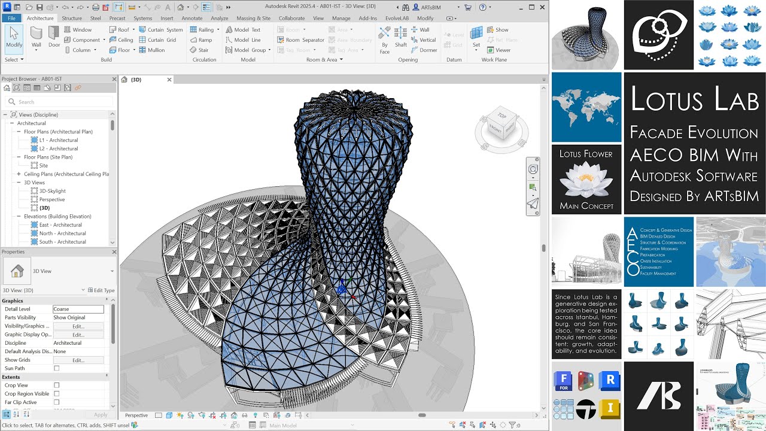The height and width of the screenshot is (431, 766).
Task: Select the Ramp tool
Action: pos(200,40)
